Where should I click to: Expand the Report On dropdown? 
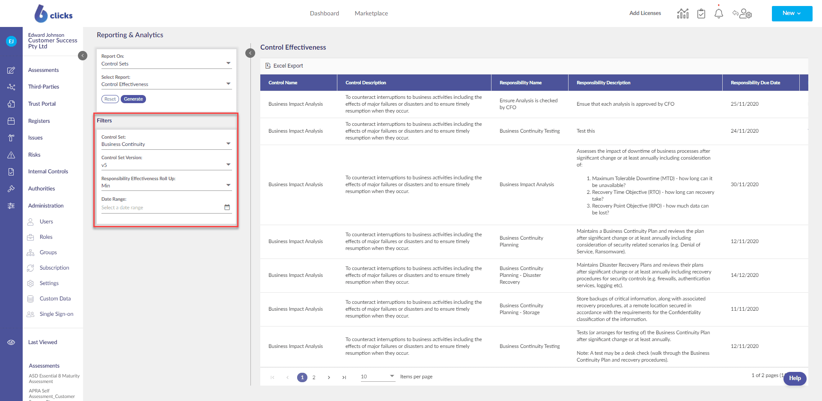click(x=228, y=63)
